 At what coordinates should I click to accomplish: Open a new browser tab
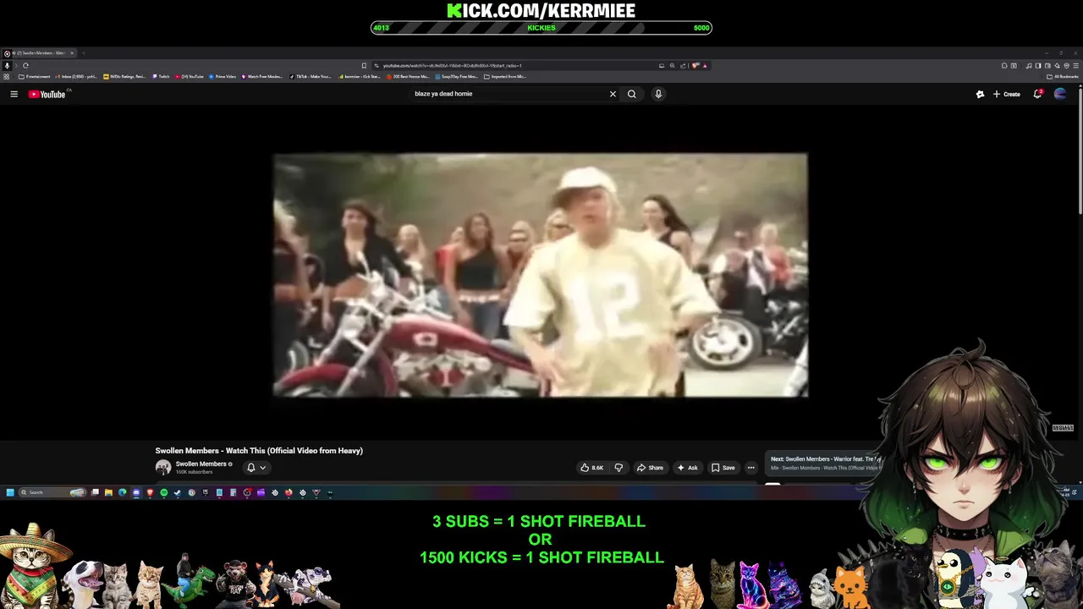pyautogui.click(x=84, y=53)
